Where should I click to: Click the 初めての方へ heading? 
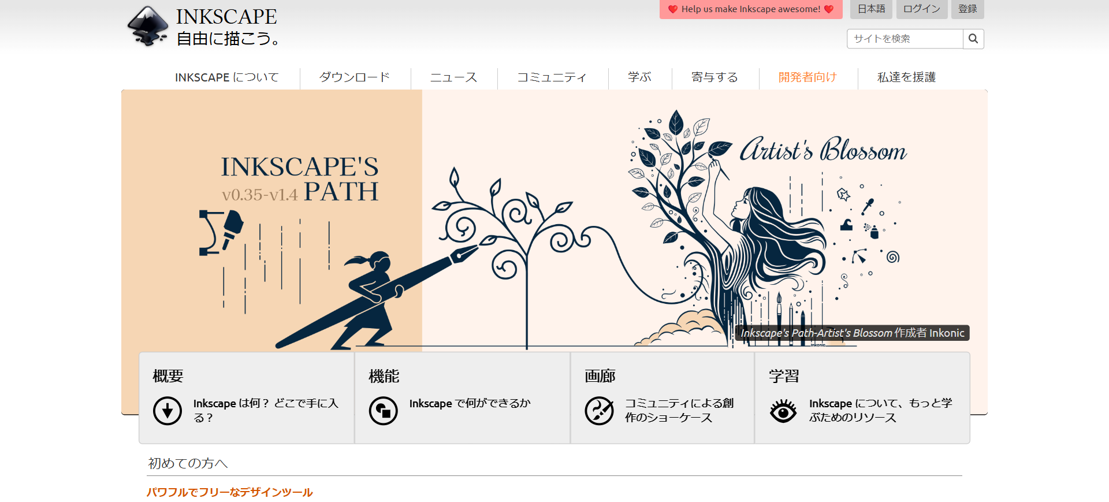pos(188,463)
